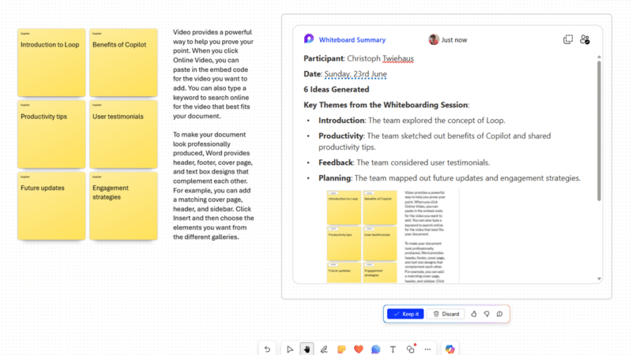Select the Engagement strategies sticky note
The height and width of the screenshot is (355, 632).
click(x=123, y=206)
